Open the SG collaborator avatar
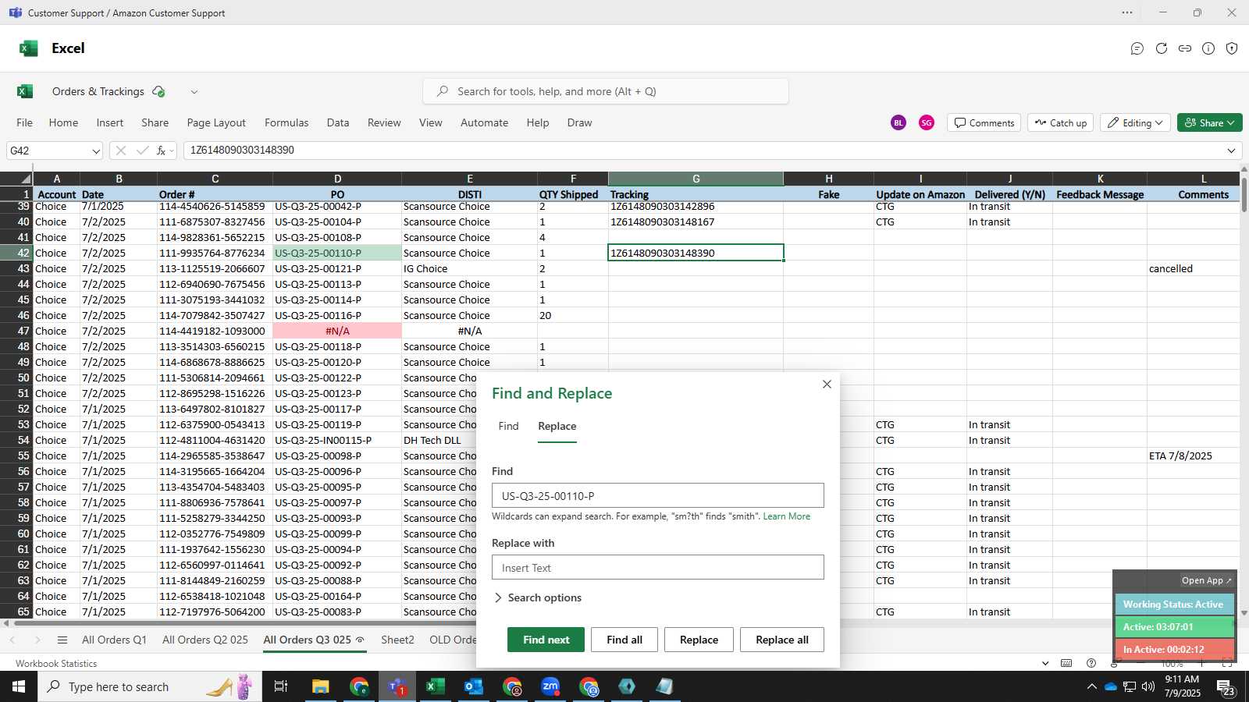The height and width of the screenshot is (702, 1249). pos(927,122)
